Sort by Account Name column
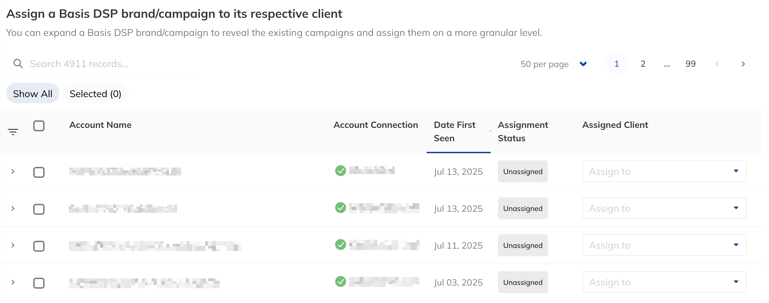 100,125
